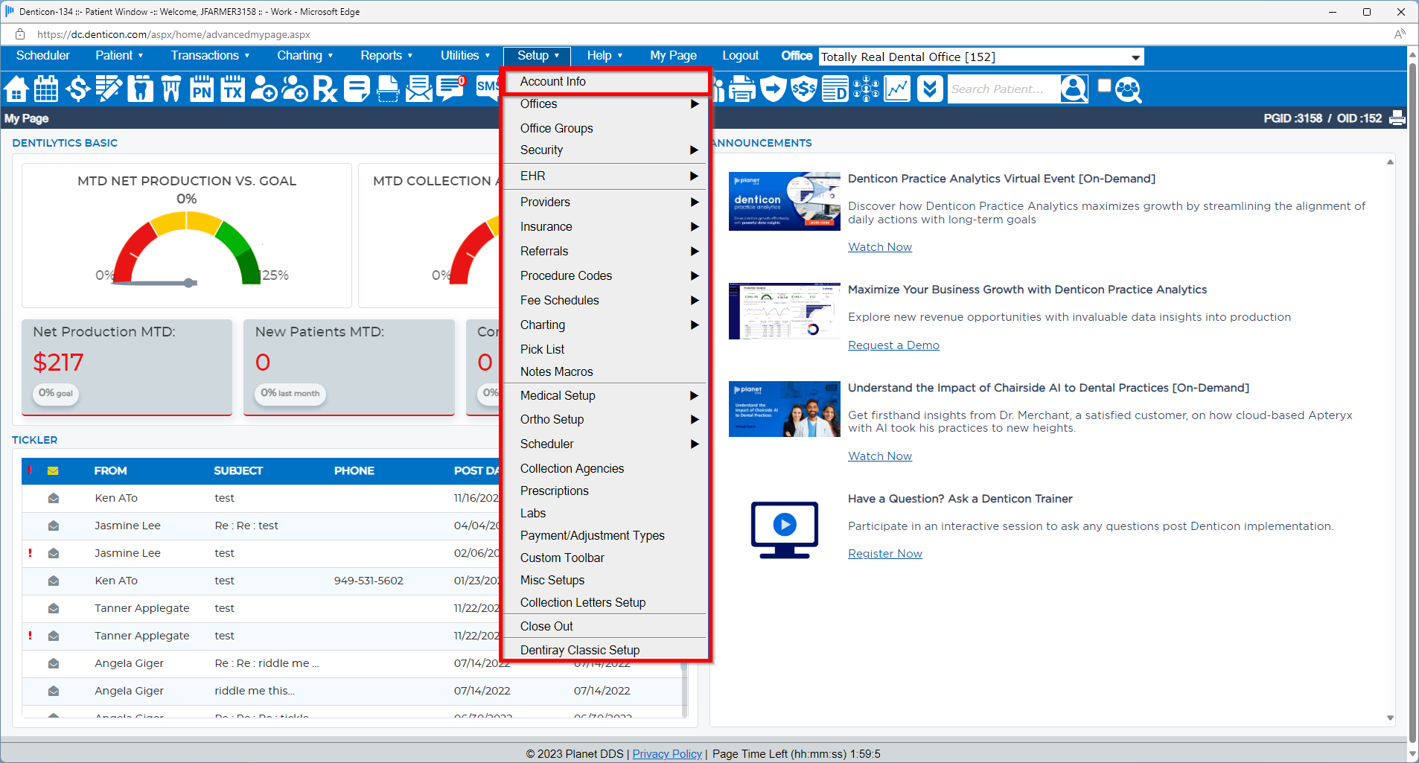Expand the Patient menu dropdown

click(x=119, y=55)
